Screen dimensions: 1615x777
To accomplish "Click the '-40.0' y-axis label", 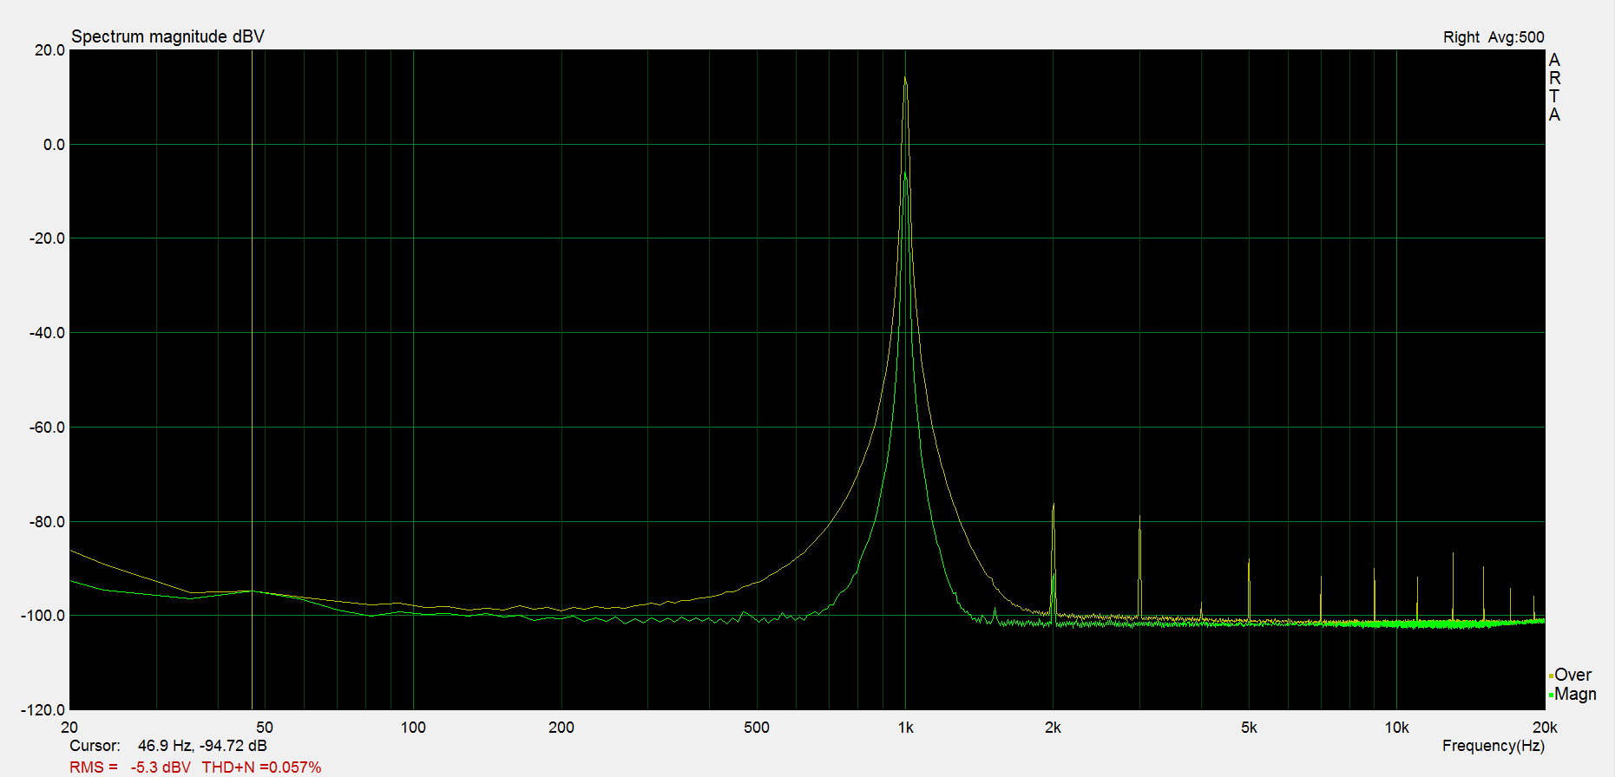I will pos(47,333).
